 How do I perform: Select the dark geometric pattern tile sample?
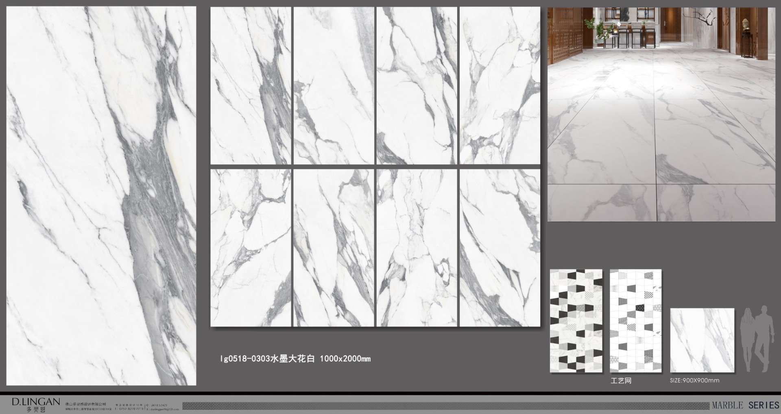[576, 321]
